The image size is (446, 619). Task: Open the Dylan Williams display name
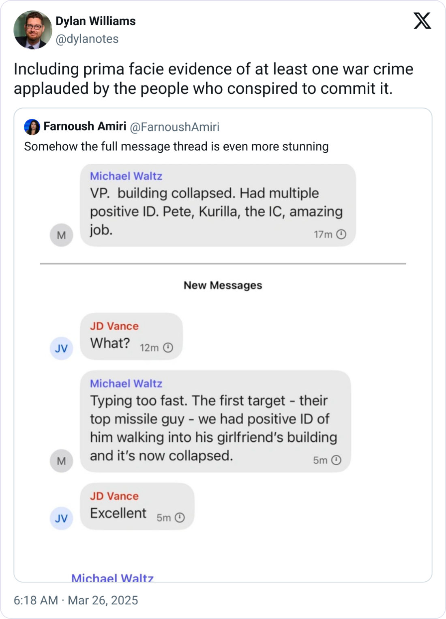pos(96,21)
